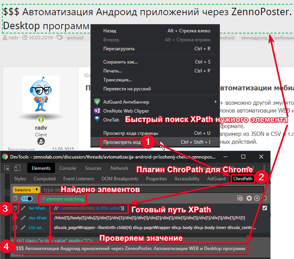This screenshot has width=294, height=259.
Task: Click the Chrome icon in the DevTools title bar
Action: [x=5, y=157]
